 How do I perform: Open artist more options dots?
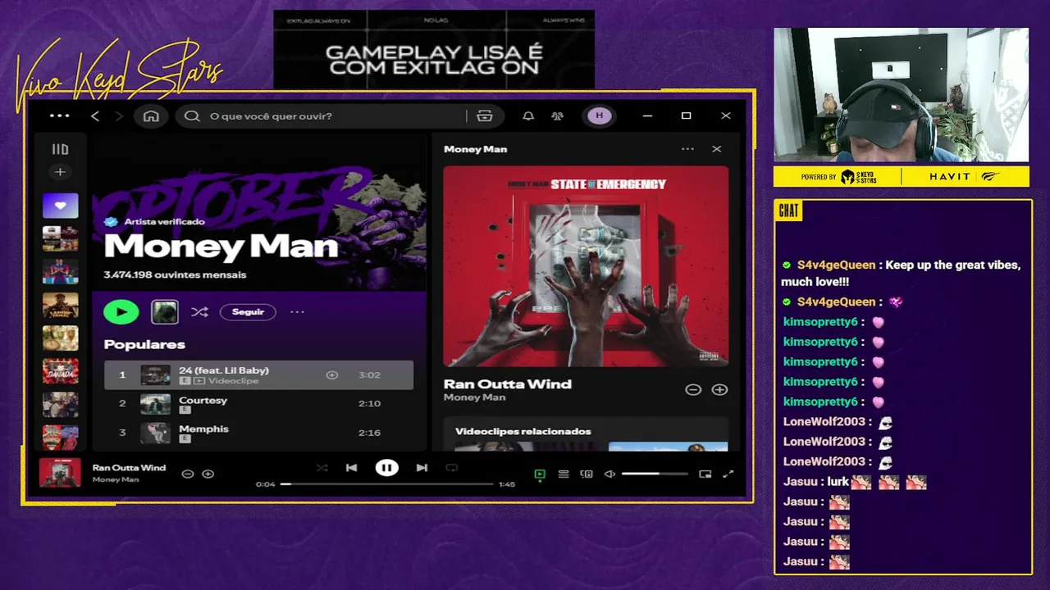(297, 311)
